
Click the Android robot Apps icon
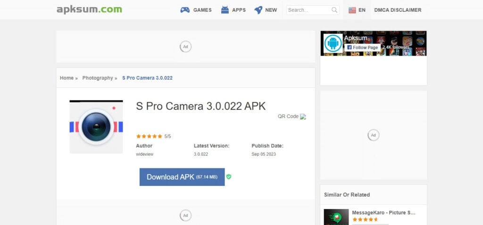(225, 10)
